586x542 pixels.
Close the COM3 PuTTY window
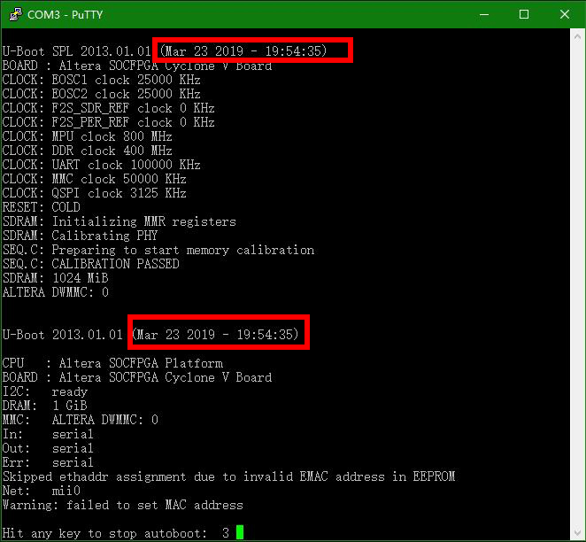[x=565, y=14]
